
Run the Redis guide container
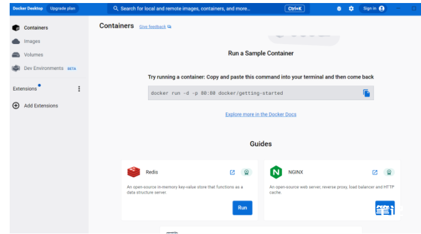click(x=242, y=207)
